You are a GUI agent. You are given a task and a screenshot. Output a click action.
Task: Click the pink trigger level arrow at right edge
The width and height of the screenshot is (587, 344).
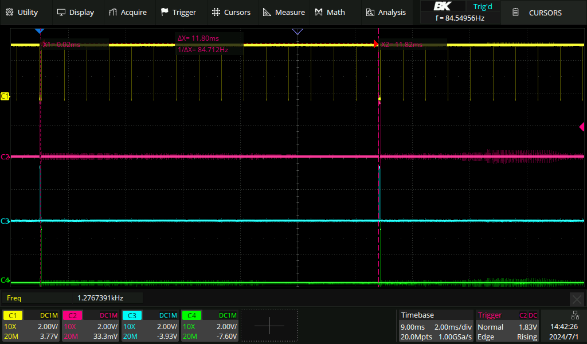[582, 127]
